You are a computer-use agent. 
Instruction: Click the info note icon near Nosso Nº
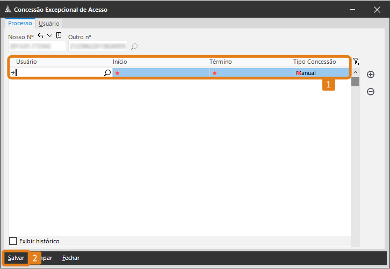[59, 35]
